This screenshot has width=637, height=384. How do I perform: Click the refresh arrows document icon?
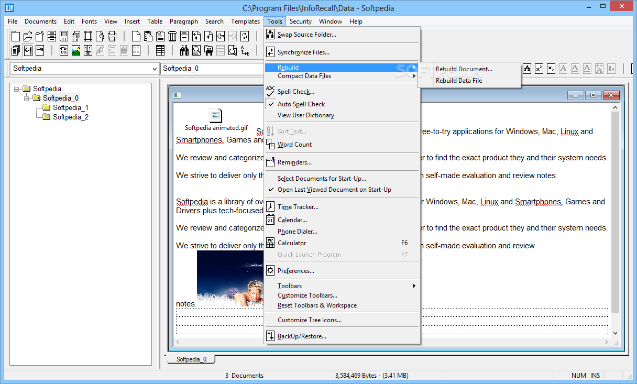pos(245,36)
